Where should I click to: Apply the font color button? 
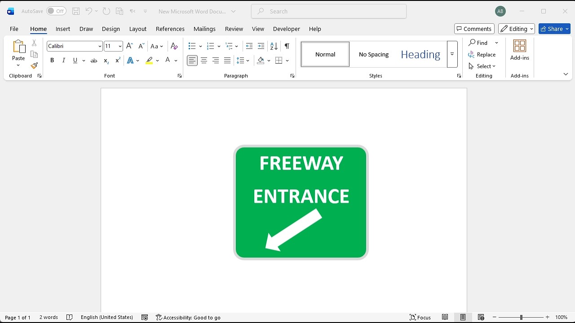click(x=168, y=61)
